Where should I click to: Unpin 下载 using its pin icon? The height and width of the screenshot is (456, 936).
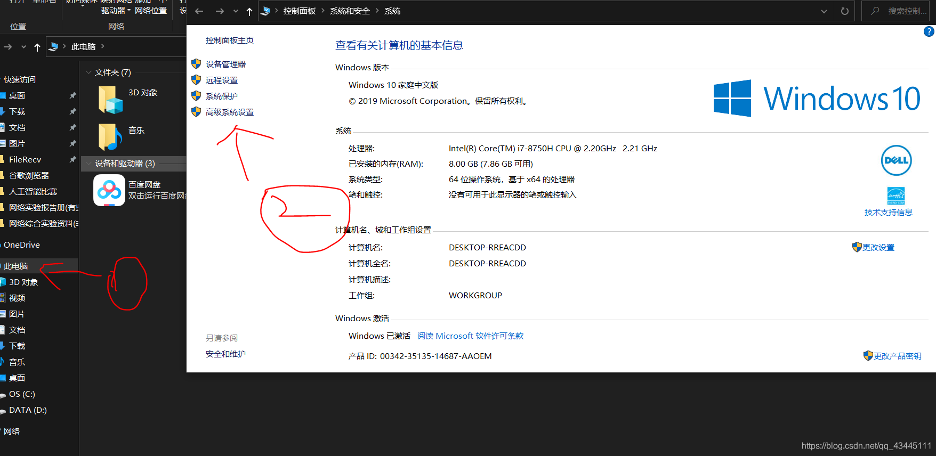(72, 111)
